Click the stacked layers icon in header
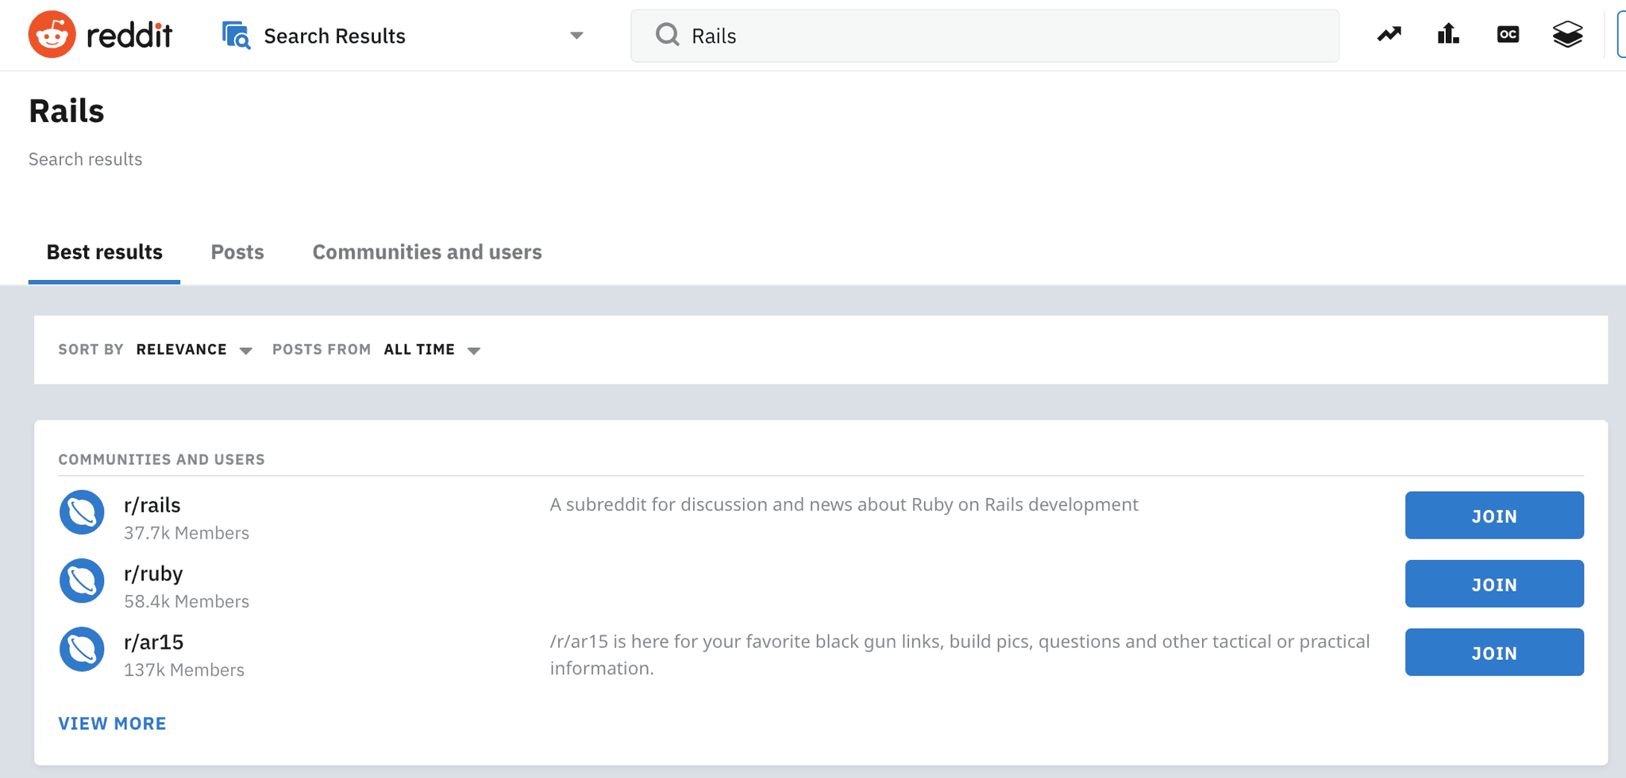1626x778 pixels. 1567,34
